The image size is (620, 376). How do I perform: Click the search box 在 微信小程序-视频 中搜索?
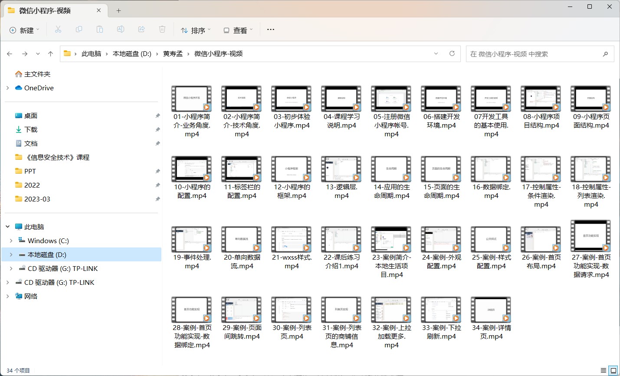pyautogui.click(x=540, y=54)
